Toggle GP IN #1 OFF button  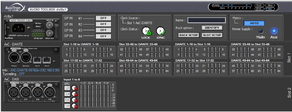pyautogui.click(x=103, y=18)
